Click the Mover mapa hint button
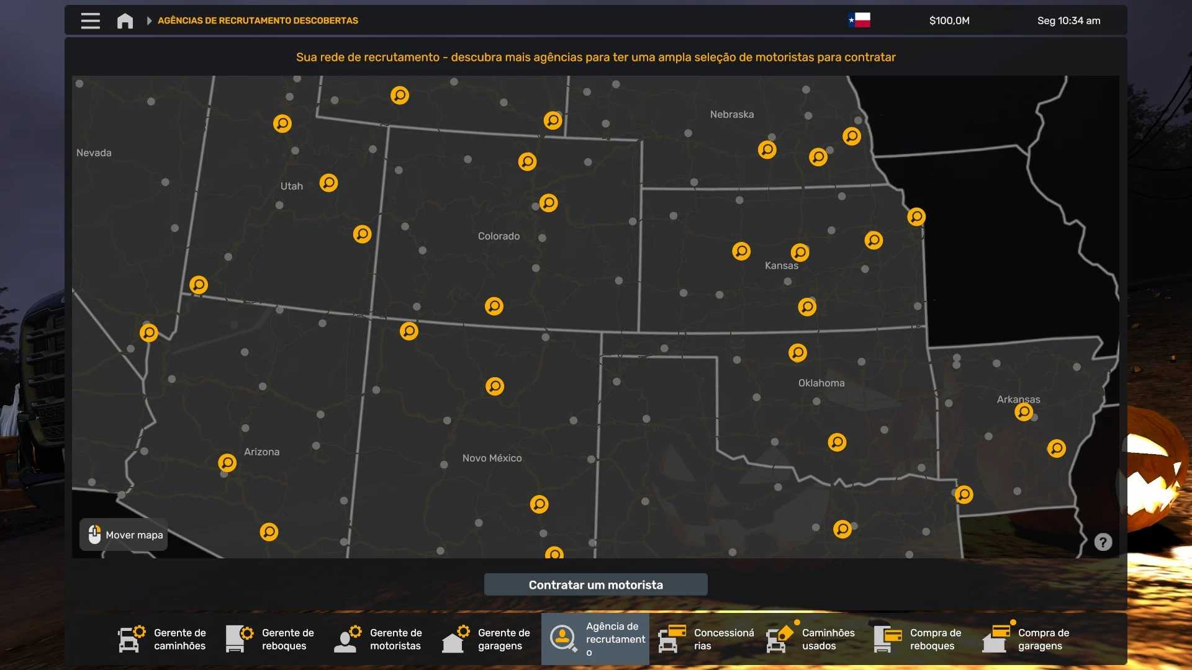Viewport: 1192px width, 670px height. coord(124,535)
